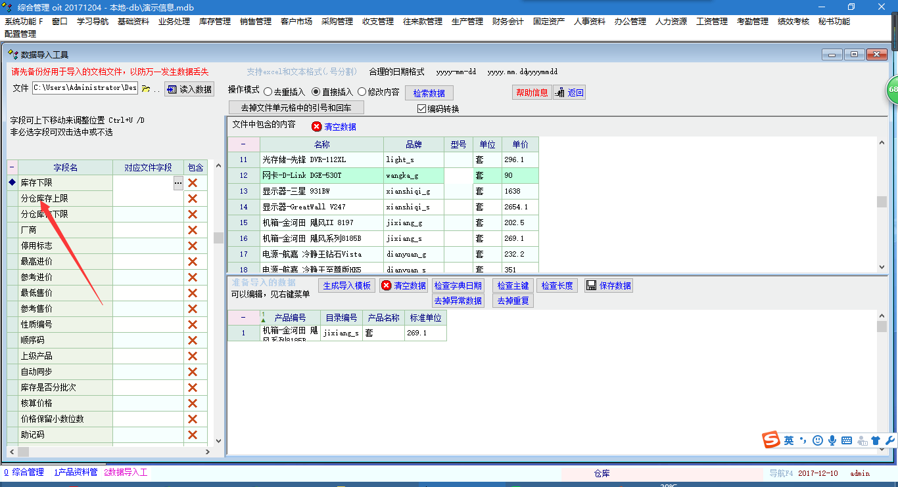This screenshot has height=487, width=898.
Task: Click the 返回 return button
Action: pos(569,93)
